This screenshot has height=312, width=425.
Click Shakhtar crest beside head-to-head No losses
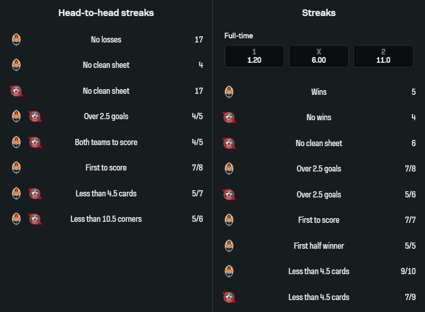[x=16, y=39]
